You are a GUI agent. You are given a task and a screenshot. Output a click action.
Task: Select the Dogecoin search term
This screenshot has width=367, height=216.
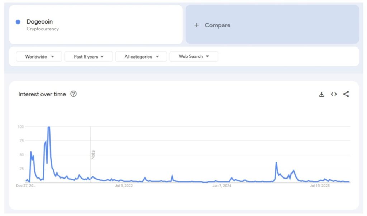tap(39, 22)
